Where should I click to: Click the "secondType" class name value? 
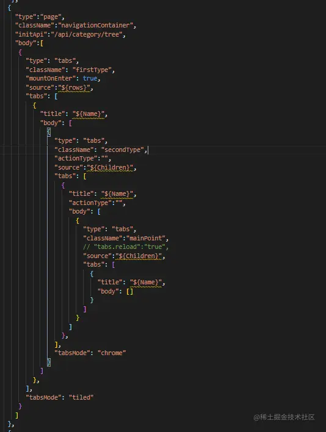coord(122,149)
